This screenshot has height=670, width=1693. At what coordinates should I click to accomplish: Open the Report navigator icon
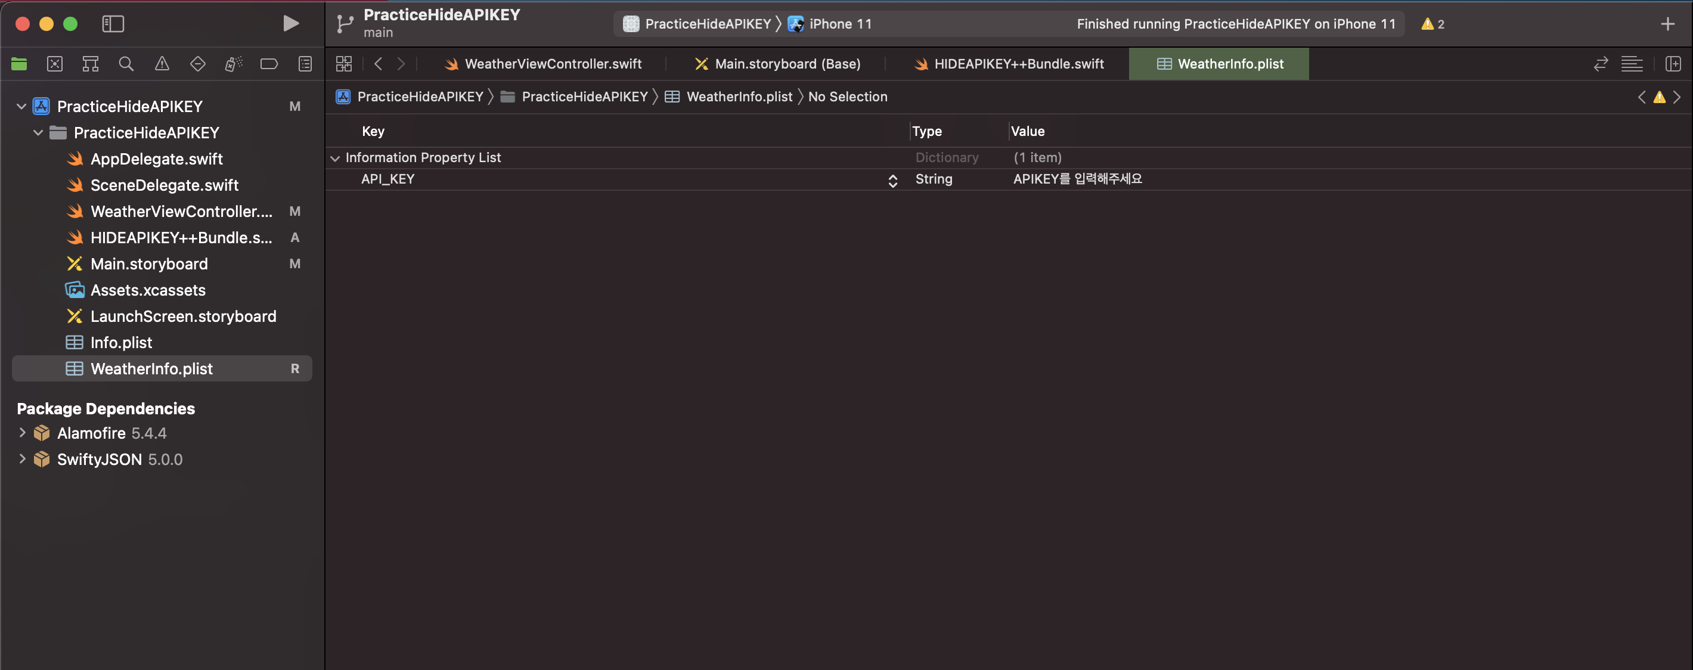pos(305,64)
